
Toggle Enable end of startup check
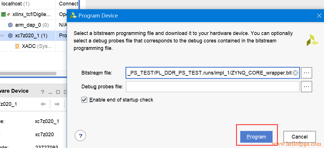[84, 100]
